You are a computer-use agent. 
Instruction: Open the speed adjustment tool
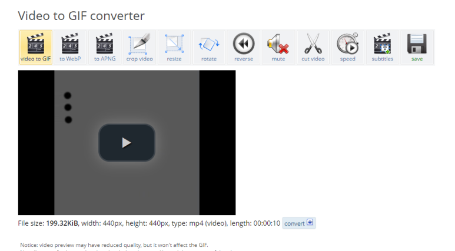tap(348, 47)
